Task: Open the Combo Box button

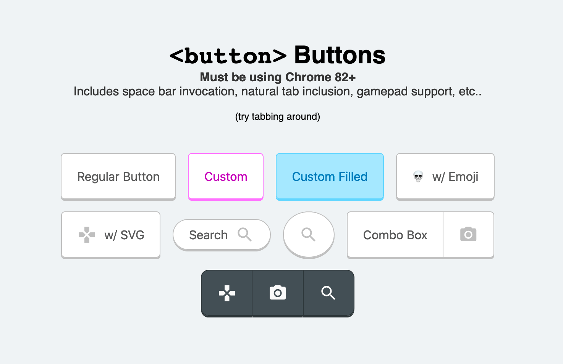Action: (x=395, y=235)
